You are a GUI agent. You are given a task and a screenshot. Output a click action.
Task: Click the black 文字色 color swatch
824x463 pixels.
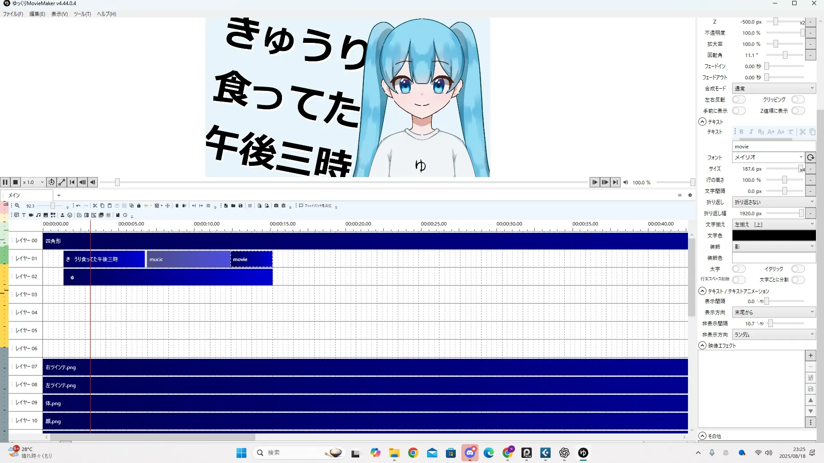(773, 235)
